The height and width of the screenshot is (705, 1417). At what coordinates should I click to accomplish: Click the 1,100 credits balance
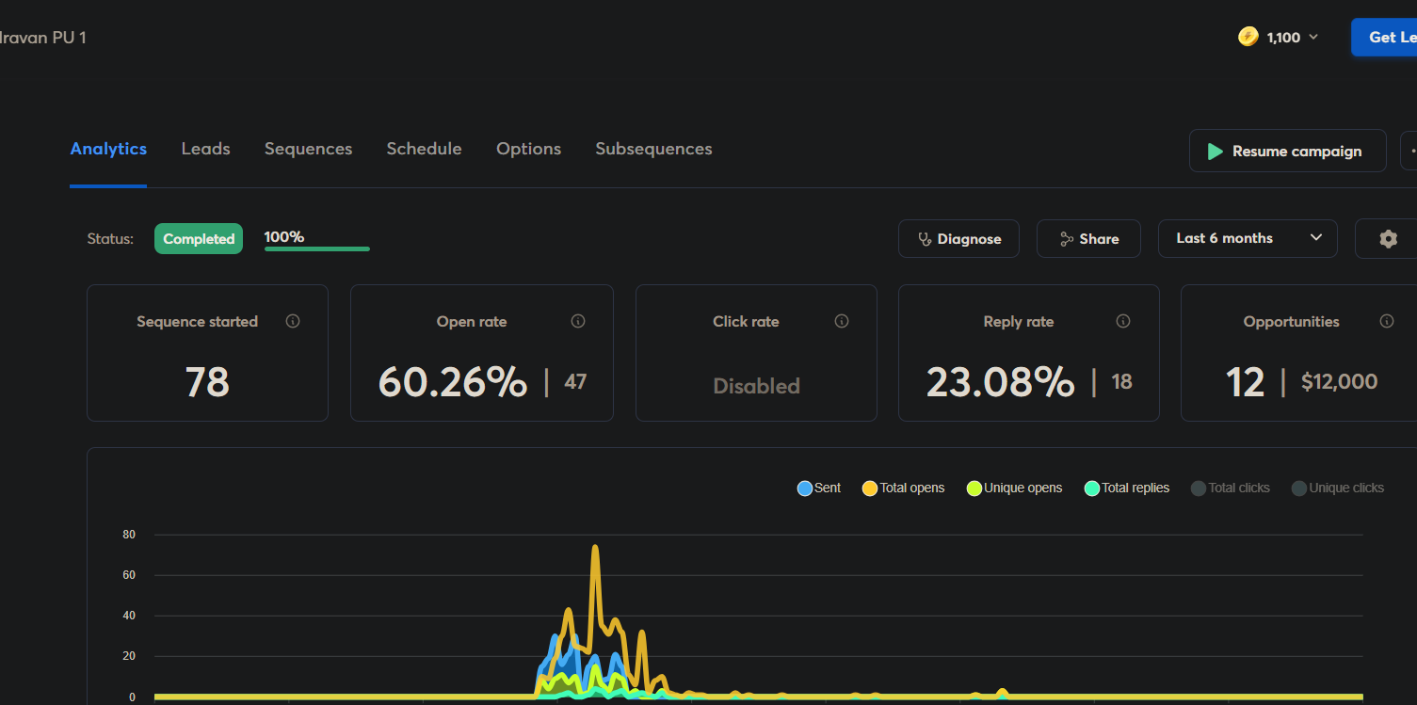pyautogui.click(x=1283, y=38)
